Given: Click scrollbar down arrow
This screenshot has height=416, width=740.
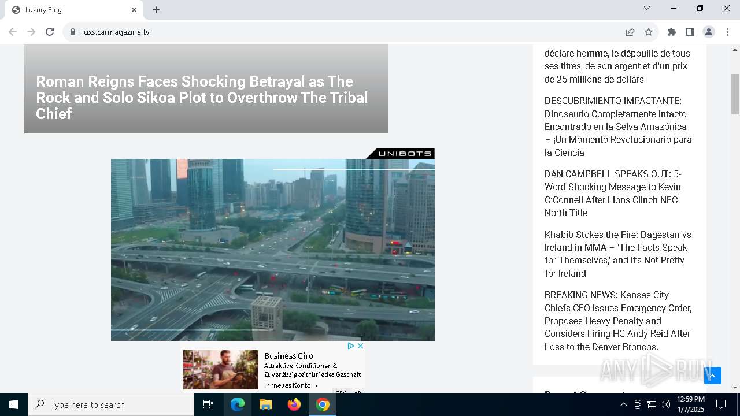Looking at the screenshot, I should pyautogui.click(x=735, y=388).
